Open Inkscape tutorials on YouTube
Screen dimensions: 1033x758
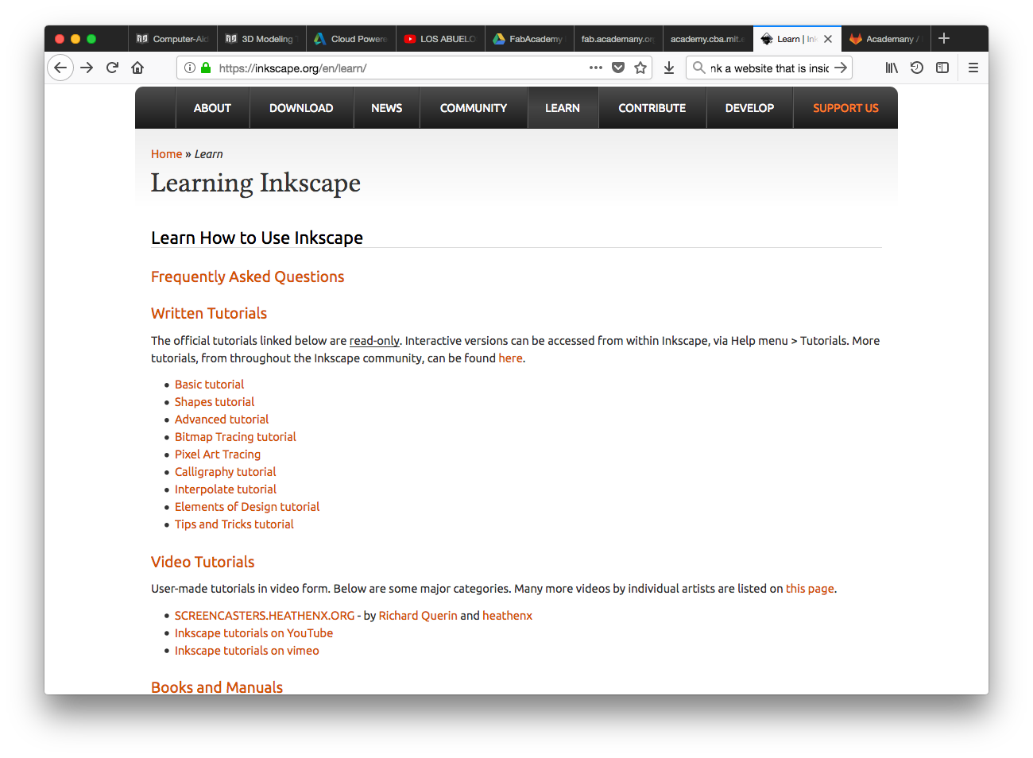pos(253,633)
